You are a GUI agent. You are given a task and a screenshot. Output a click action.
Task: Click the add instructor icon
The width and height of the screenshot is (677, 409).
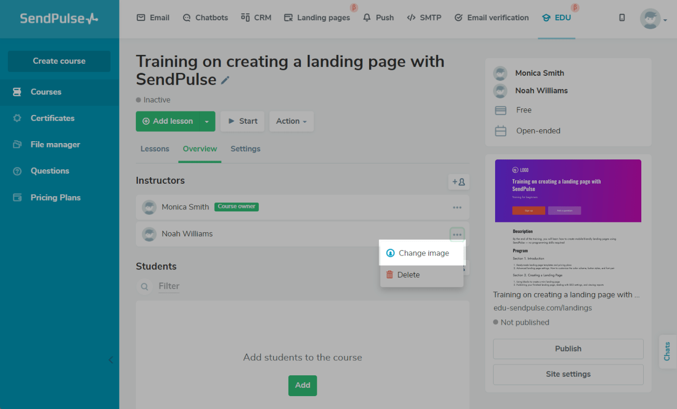458,182
